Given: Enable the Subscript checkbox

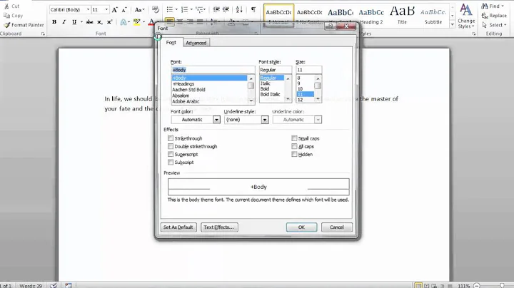Looking at the screenshot, I should pos(171,162).
